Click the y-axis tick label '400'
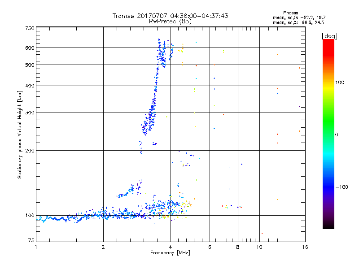The width and height of the screenshot is (359, 269). pos(30,86)
